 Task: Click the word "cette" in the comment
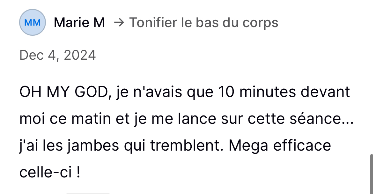point(260,119)
